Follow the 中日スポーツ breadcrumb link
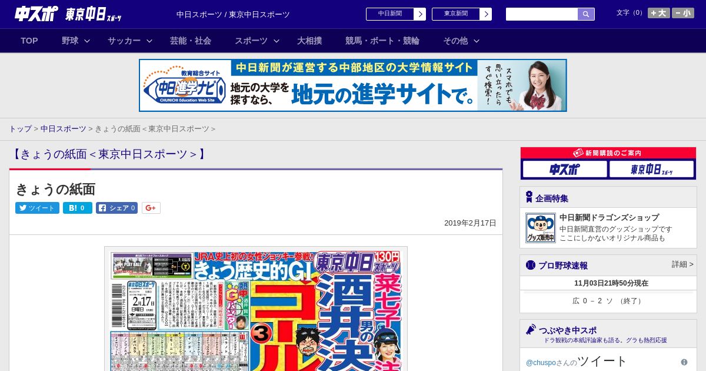 pyautogui.click(x=64, y=128)
